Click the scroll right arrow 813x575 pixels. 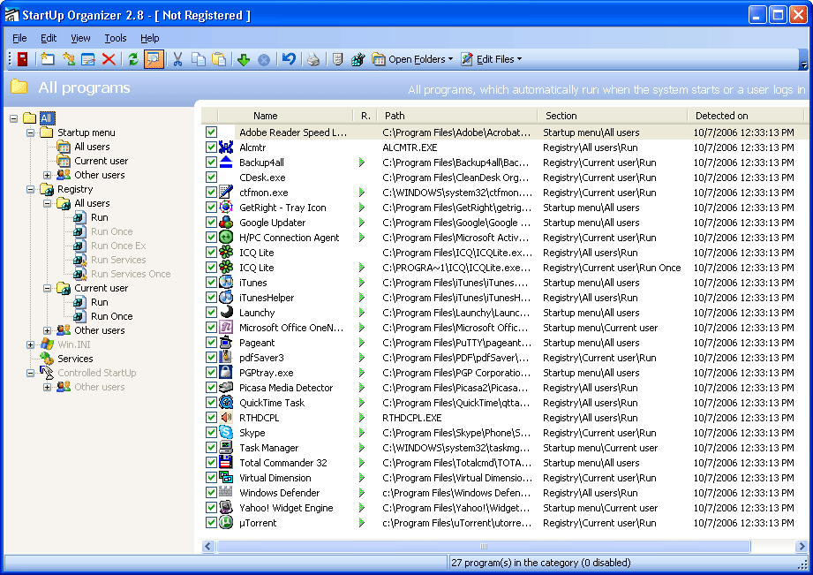[x=802, y=546]
